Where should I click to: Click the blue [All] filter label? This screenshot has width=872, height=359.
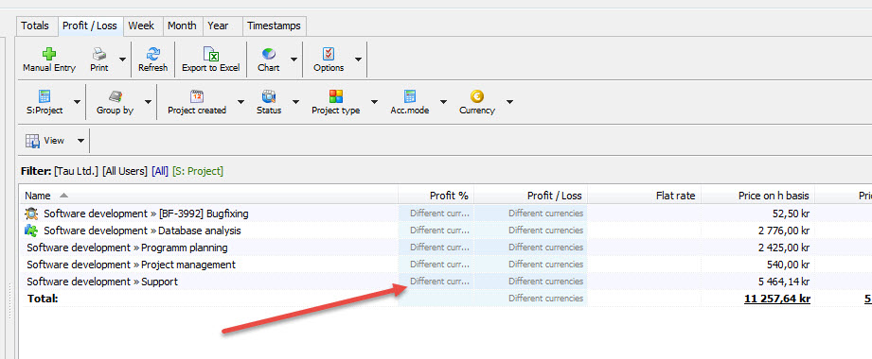(x=160, y=171)
